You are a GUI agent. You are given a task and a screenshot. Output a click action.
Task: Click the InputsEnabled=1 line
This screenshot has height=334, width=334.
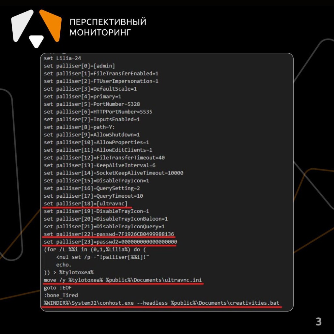click(92, 119)
